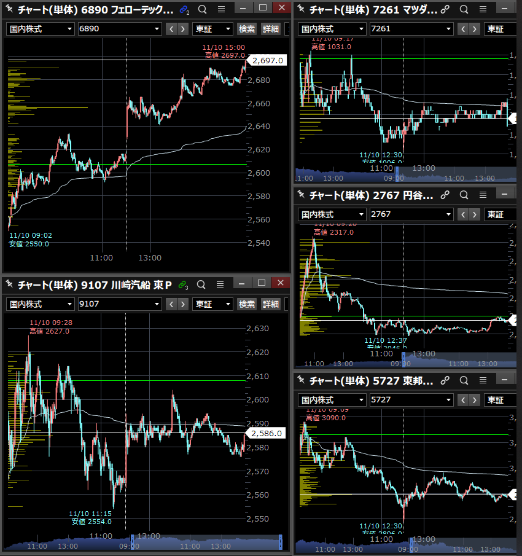This screenshot has width=522, height=556.
Task: Click the link icon in 2767 円谷 chart
Action: (445, 195)
